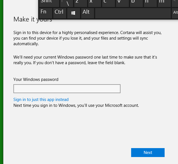Click the Make it yours heading

click(x=33, y=19)
